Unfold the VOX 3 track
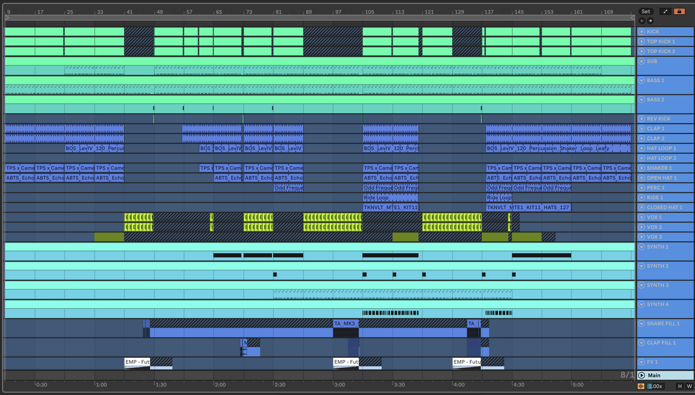Viewport: 695px width, 395px height. 641,237
